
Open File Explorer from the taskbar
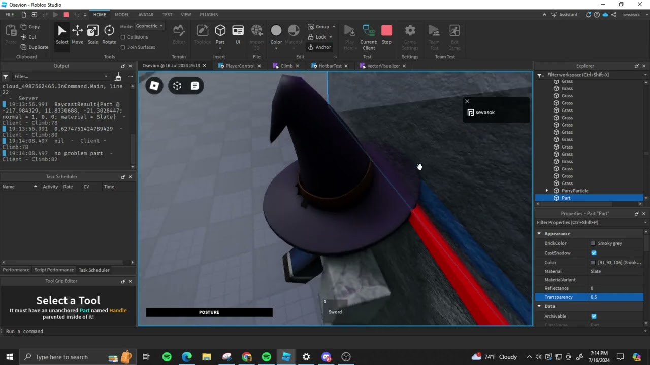point(206,357)
